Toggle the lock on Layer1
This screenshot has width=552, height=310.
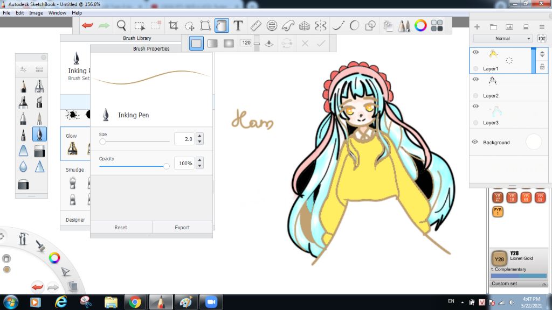click(x=542, y=66)
